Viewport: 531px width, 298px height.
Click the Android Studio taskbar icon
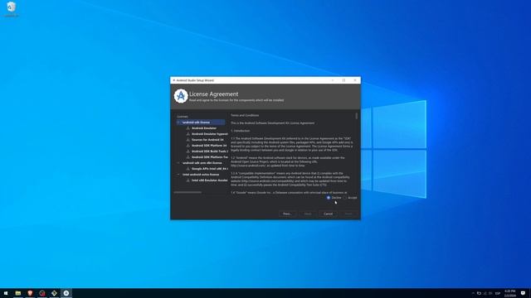point(66,293)
